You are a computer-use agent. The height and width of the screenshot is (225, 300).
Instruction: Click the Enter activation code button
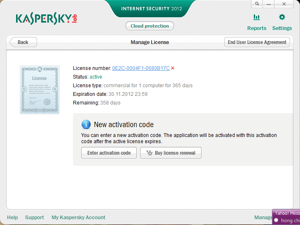point(109,153)
